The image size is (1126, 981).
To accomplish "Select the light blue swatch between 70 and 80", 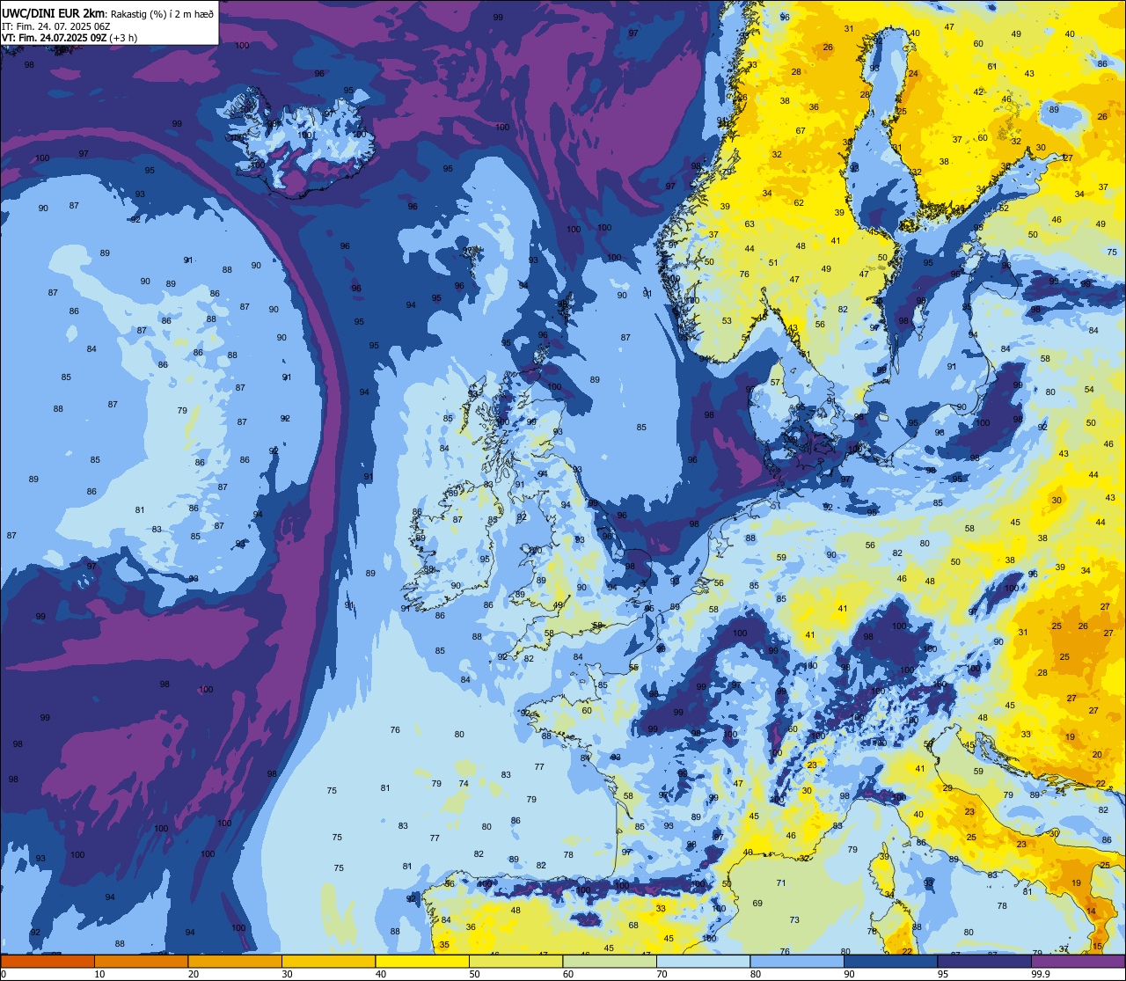I will point(703,962).
